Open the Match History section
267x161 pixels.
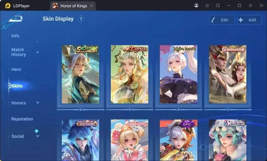19,52
